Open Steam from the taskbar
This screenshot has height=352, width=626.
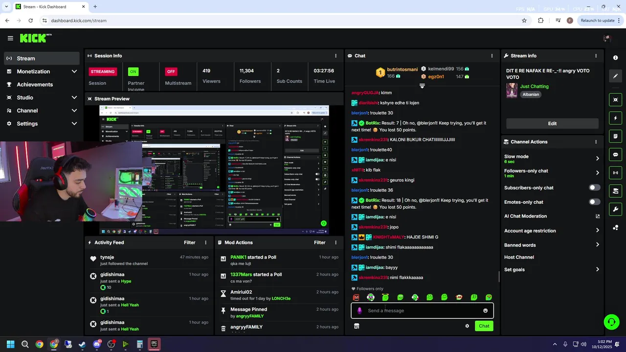[x=82, y=344]
